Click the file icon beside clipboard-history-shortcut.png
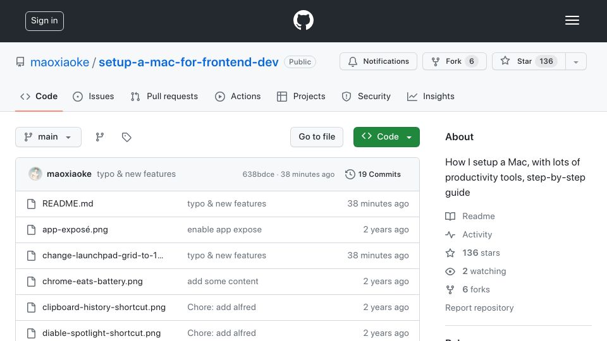 pyautogui.click(x=32, y=308)
